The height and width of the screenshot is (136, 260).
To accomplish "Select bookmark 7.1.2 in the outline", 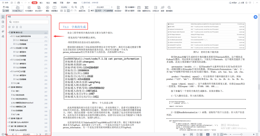I will click(x=21, y=44).
